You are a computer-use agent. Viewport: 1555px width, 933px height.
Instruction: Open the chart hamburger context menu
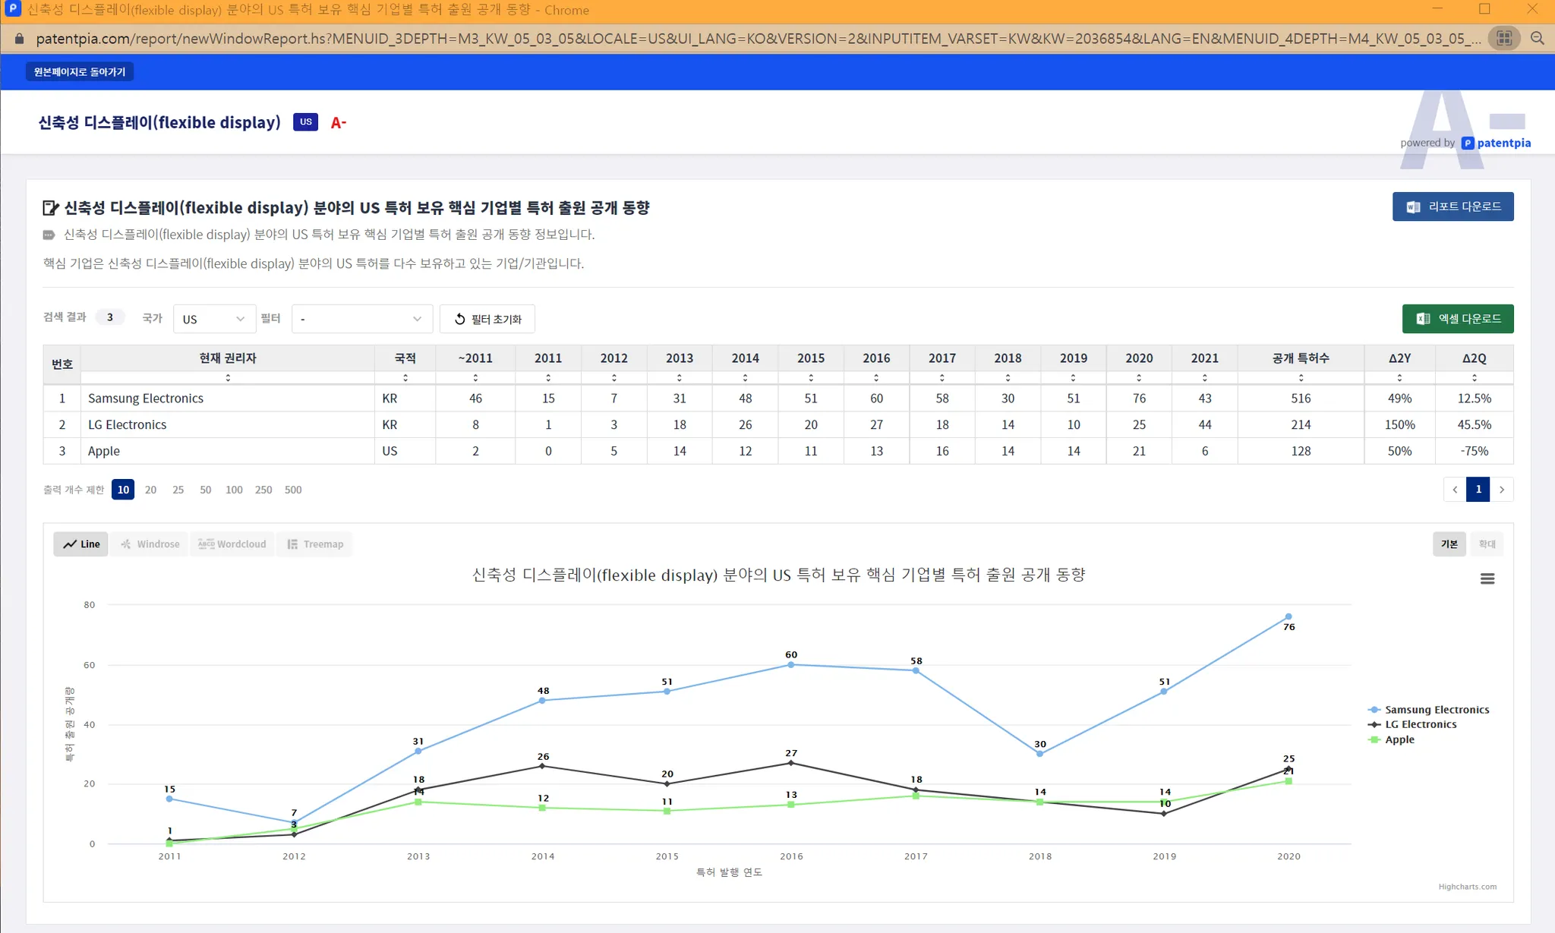click(x=1487, y=578)
